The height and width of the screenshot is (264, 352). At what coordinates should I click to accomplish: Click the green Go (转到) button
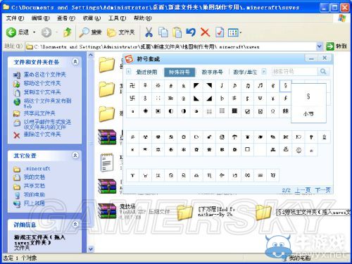(337, 46)
